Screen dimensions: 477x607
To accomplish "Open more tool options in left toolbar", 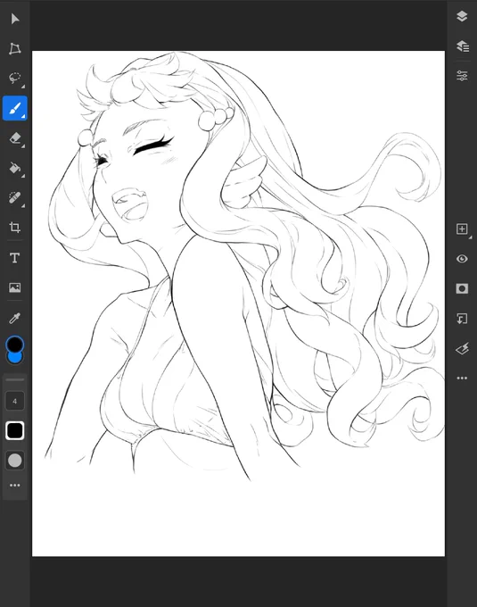I will click(14, 485).
